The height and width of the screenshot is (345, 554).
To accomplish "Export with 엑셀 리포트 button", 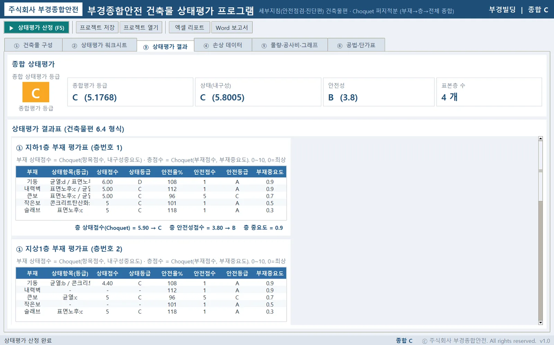I will pos(189,27).
